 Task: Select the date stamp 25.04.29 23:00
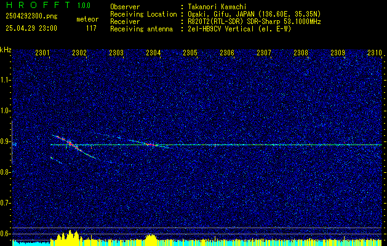point(31,28)
